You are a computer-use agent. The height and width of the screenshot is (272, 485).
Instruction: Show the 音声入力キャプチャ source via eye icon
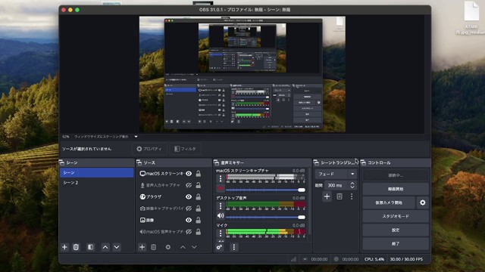tap(189, 185)
